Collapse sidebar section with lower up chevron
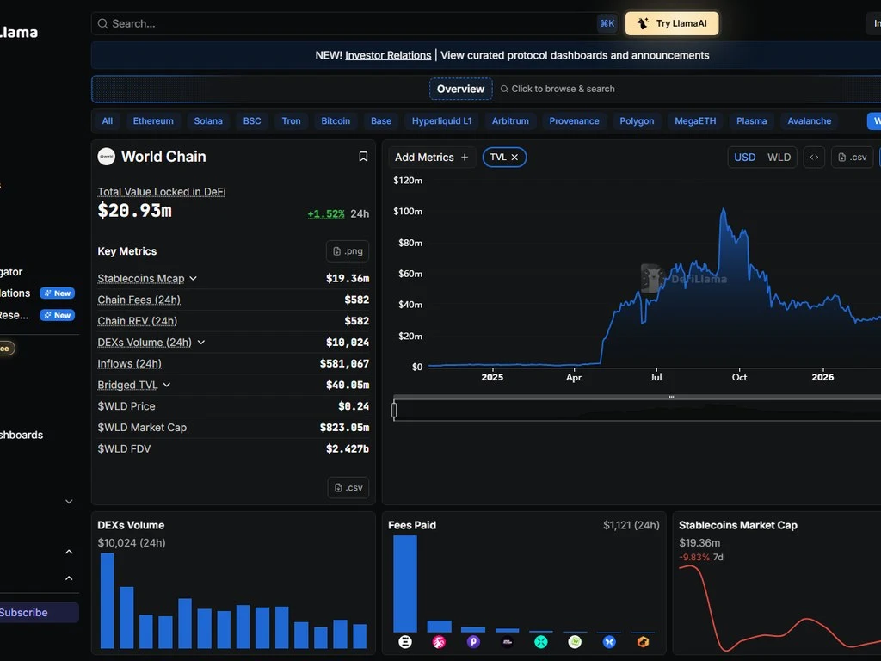Image resolution: width=881 pixels, height=661 pixels. pos(69,578)
